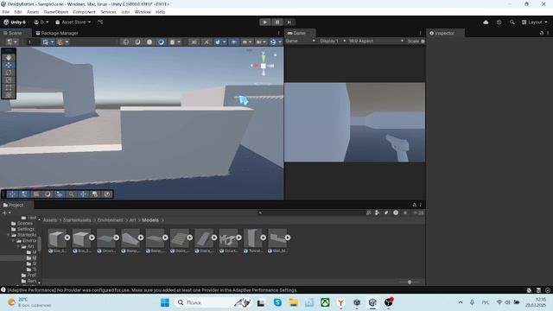The width and height of the screenshot is (553, 311).
Task: Toggle scene lighting button
Action: coord(207,42)
